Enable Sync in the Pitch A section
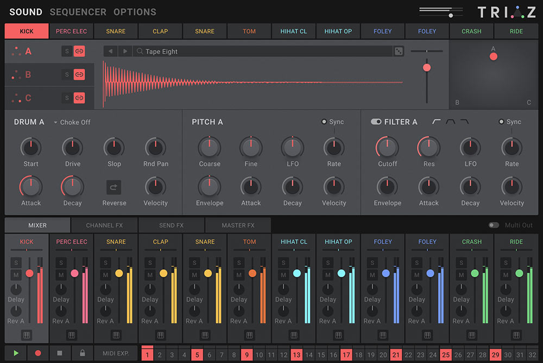Viewport: 543px width, 363px height. point(324,122)
